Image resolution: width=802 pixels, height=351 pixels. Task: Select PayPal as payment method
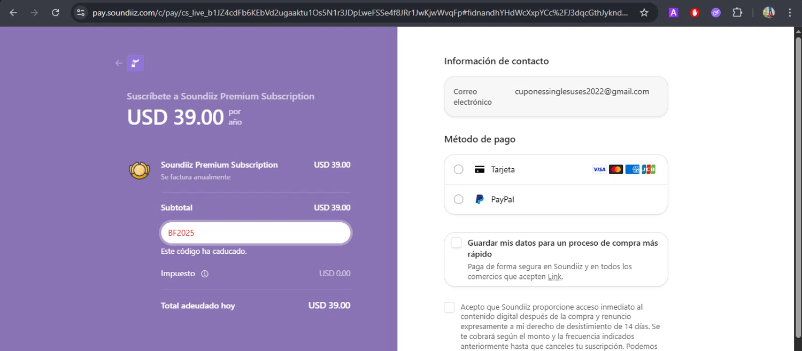point(458,199)
